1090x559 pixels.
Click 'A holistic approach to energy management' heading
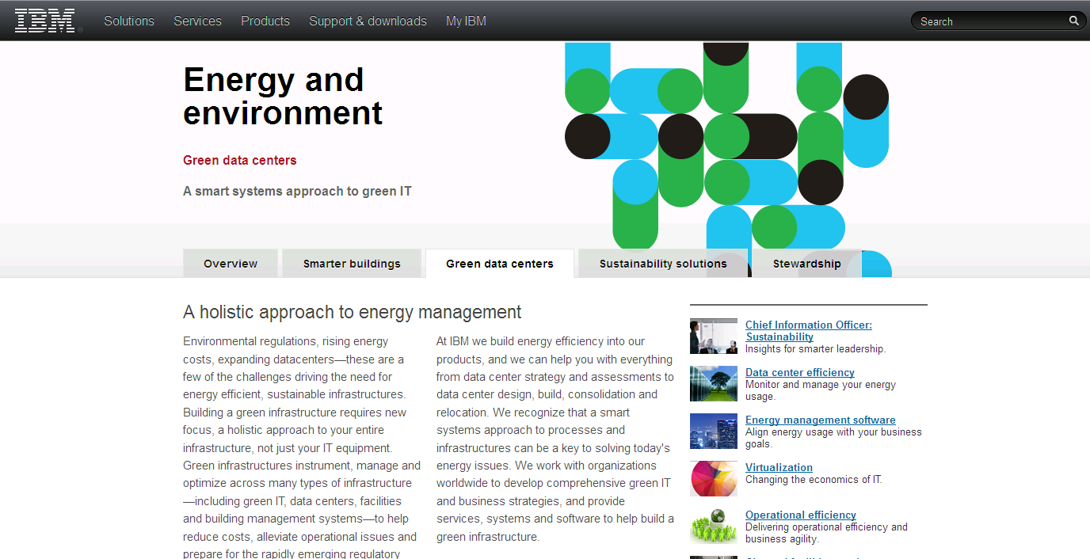tap(353, 312)
